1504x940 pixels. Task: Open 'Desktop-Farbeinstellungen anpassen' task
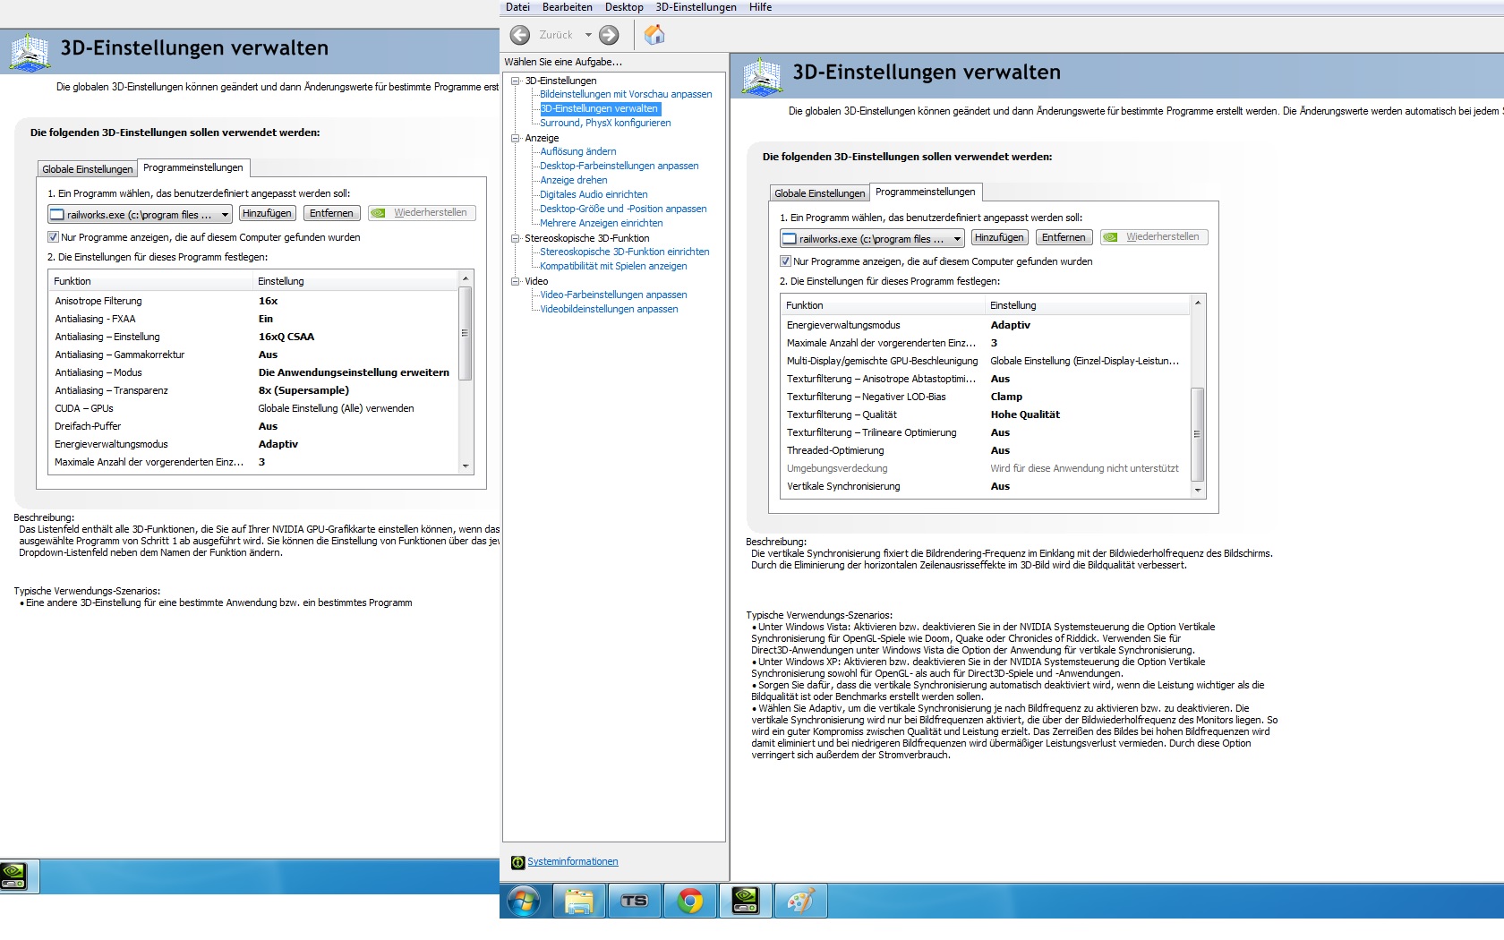(x=620, y=166)
